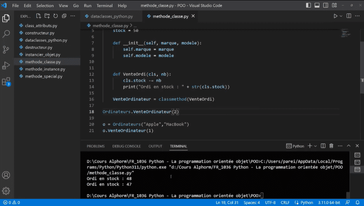The height and width of the screenshot is (206, 364).
Task: Switch to dataclasses_python.py editor tab
Action: pyautogui.click(x=111, y=16)
